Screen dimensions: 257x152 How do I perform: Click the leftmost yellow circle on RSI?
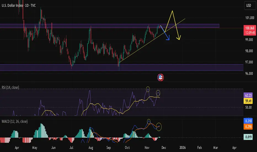(148, 89)
